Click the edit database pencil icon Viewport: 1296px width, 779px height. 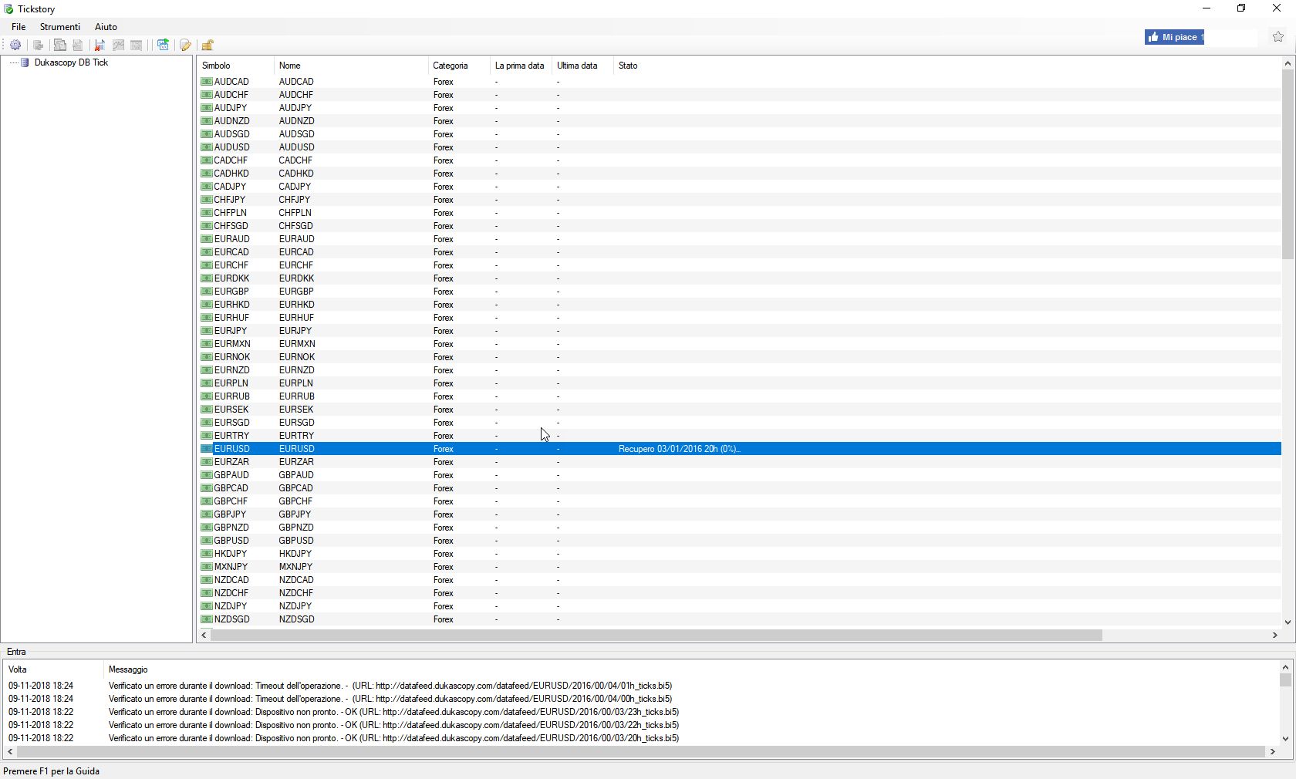coord(185,45)
